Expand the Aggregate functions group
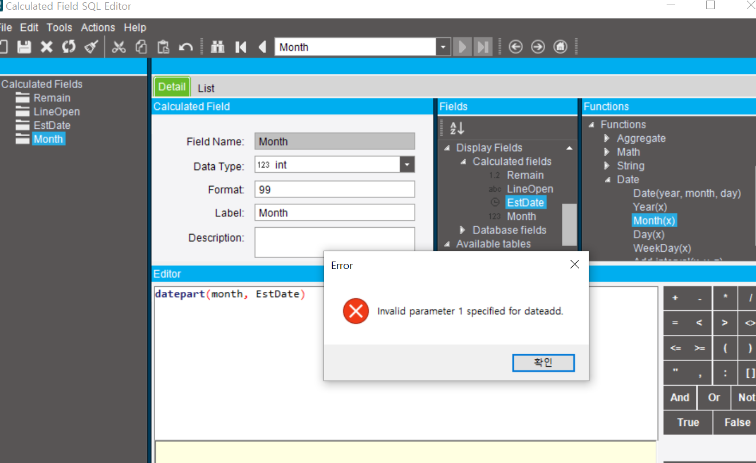756x463 pixels. tap(607, 138)
